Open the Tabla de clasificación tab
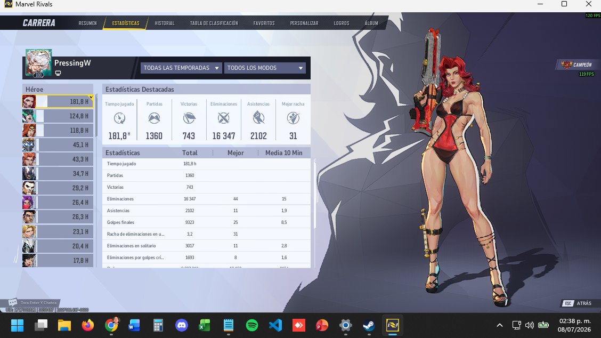The height and width of the screenshot is (338, 601). pyautogui.click(x=214, y=23)
